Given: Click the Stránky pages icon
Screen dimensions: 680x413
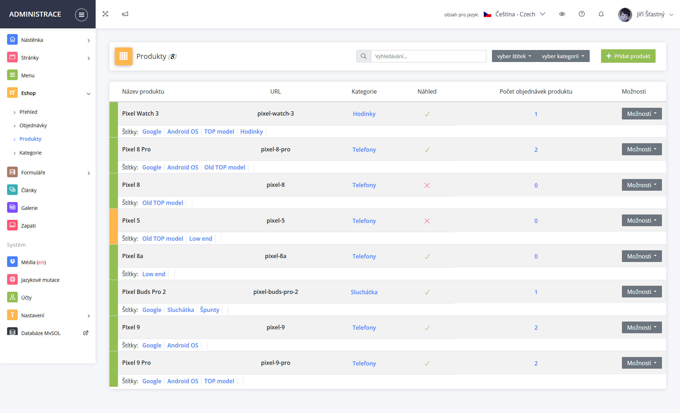Looking at the screenshot, I should (12, 57).
